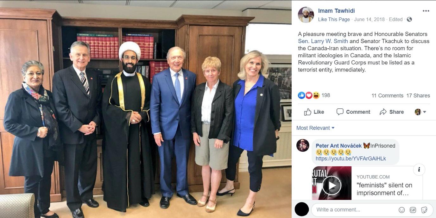This screenshot has width=436, height=218.
Task: Open the youtu.be link in comment
Action: tap(351, 159)
